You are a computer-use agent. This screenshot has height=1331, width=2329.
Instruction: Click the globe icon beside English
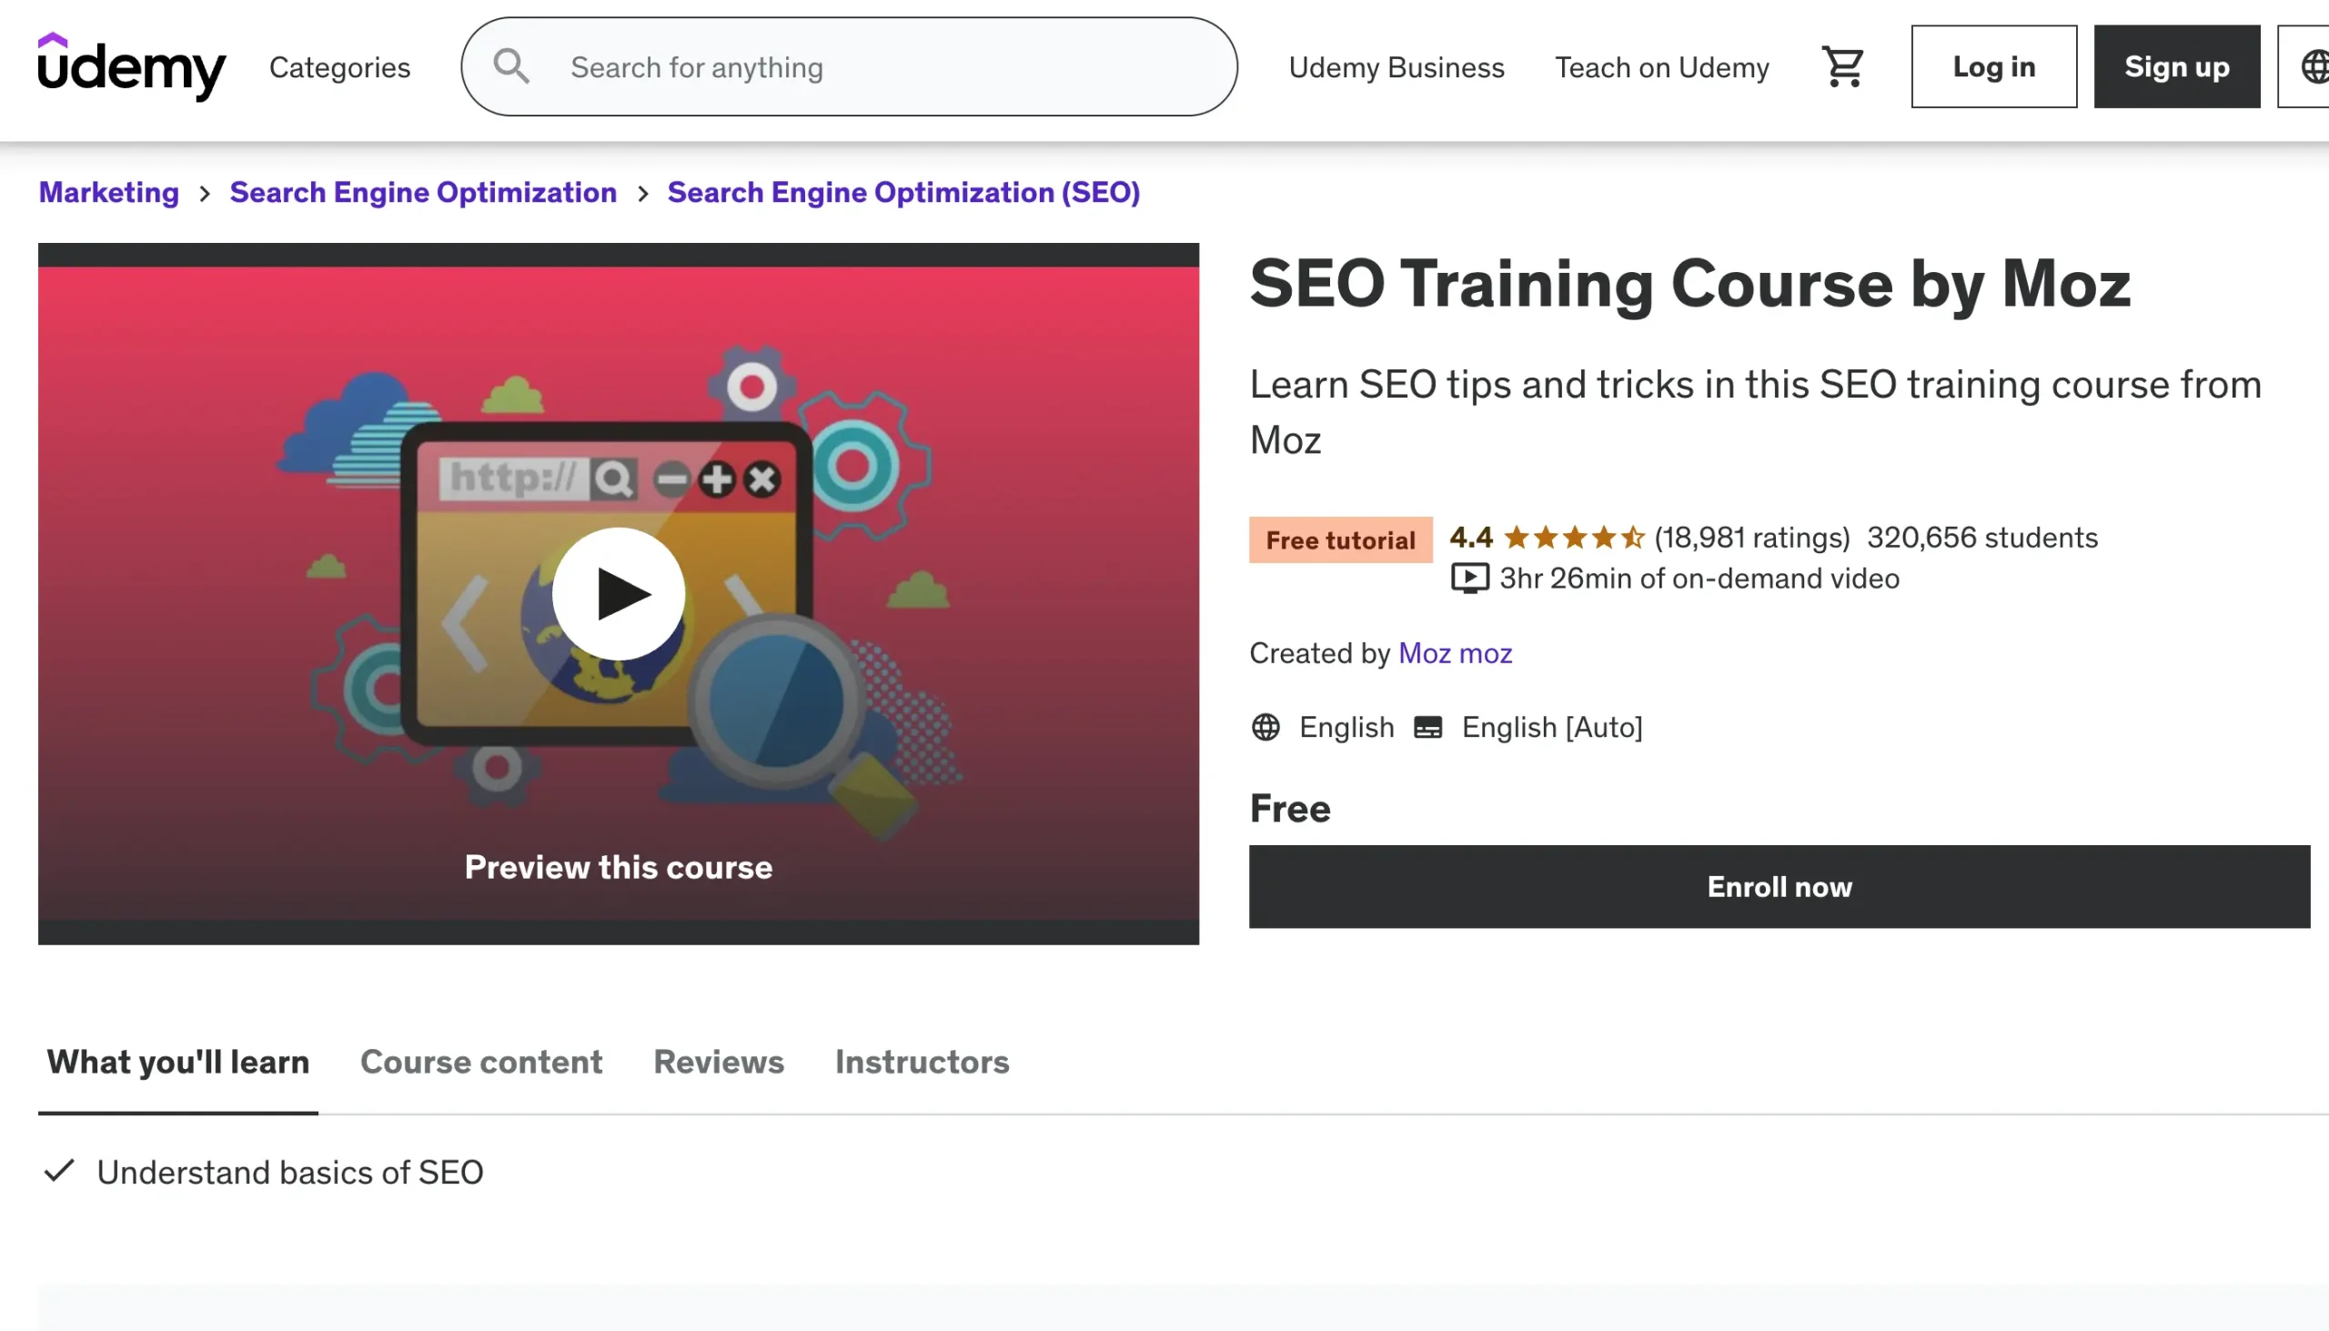coord(1266,728)
